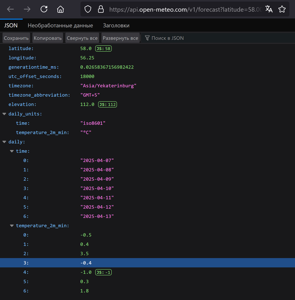This screenshot has height=300, width=295.
Task: Open the tracking protection shield icon
Action: [88, 9]
